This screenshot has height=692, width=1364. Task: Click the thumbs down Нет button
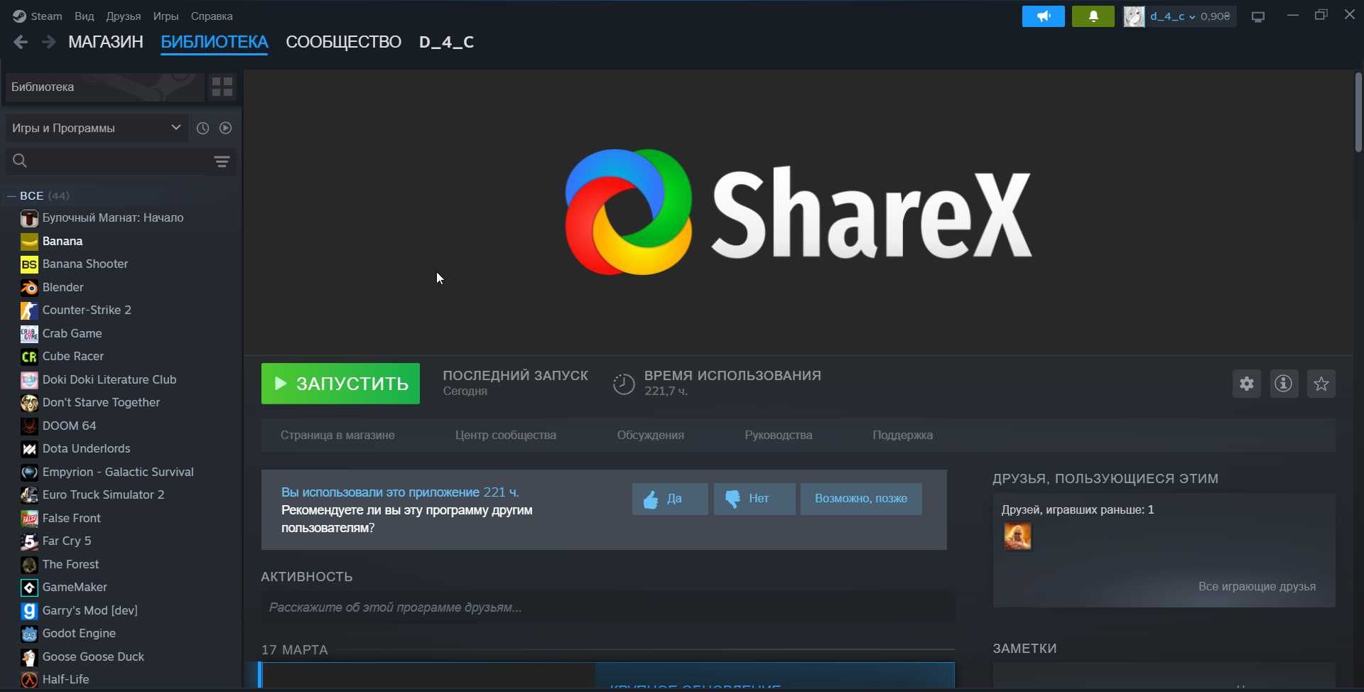[754, 499]
